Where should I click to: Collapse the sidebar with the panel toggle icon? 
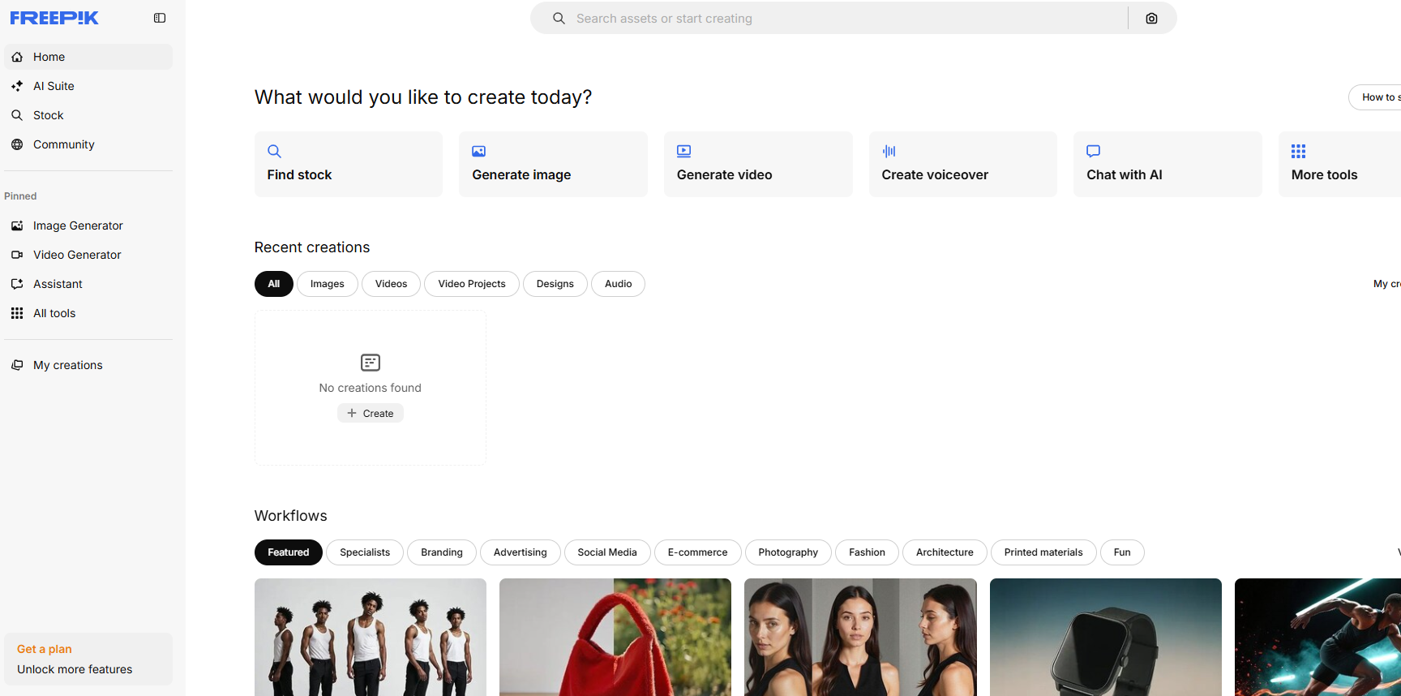click(160, 18)
